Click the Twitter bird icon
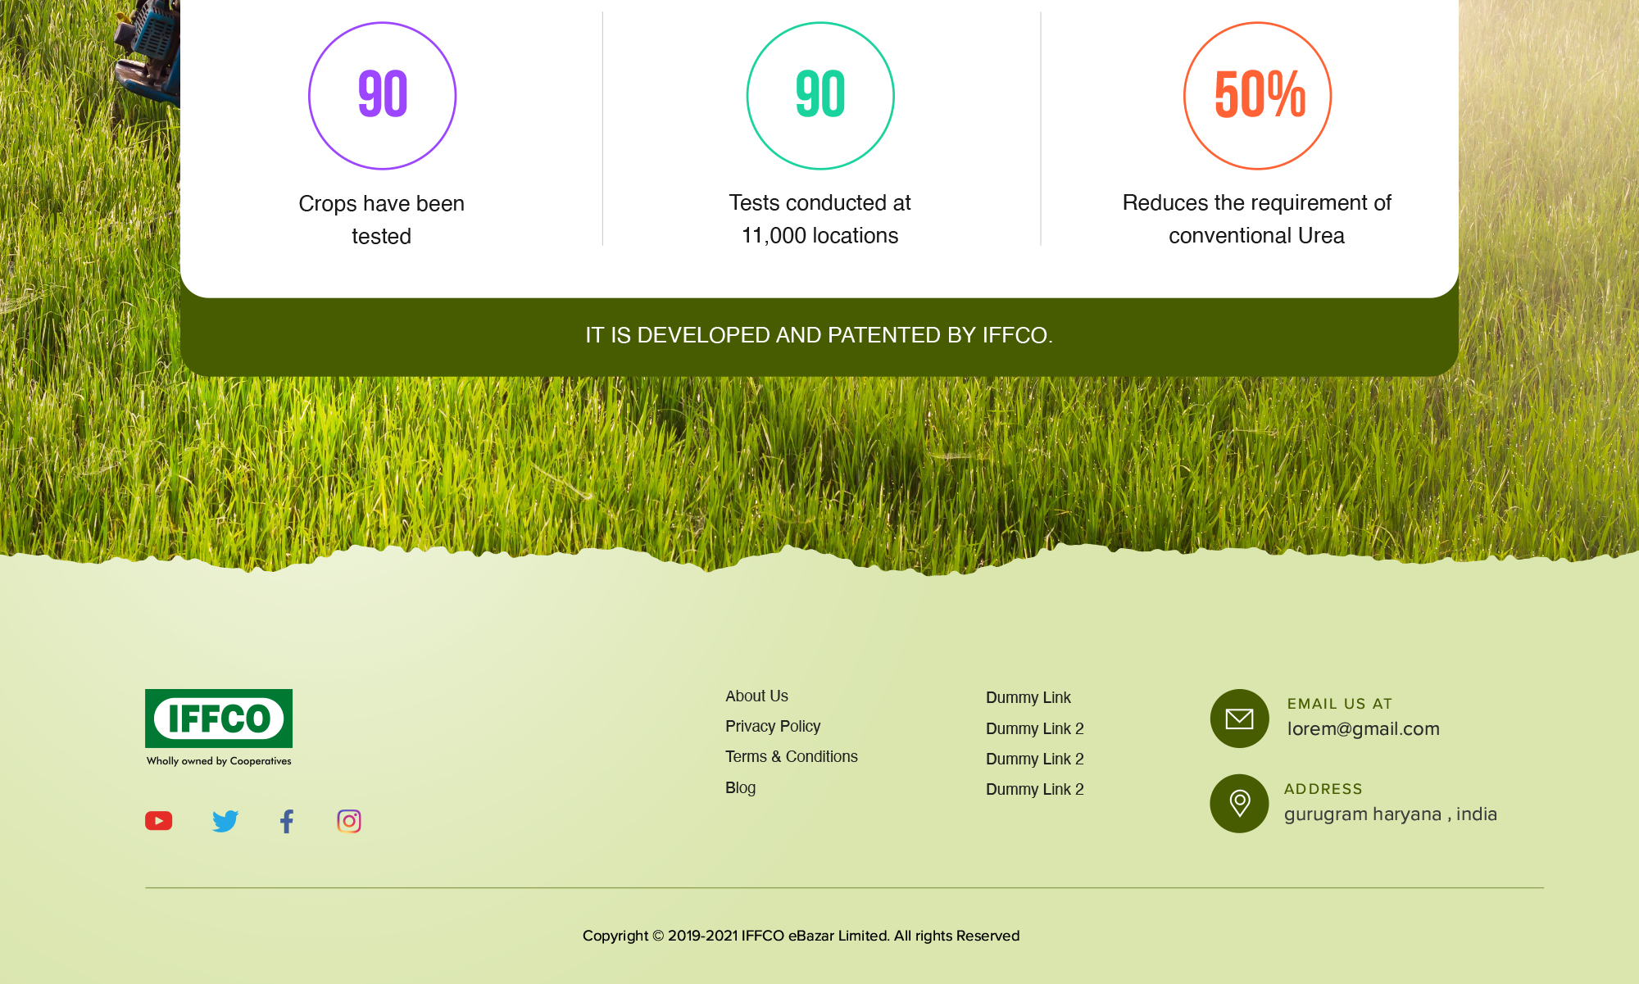The width and height of the screenshot is (1639, 984). tap(225, 821)
